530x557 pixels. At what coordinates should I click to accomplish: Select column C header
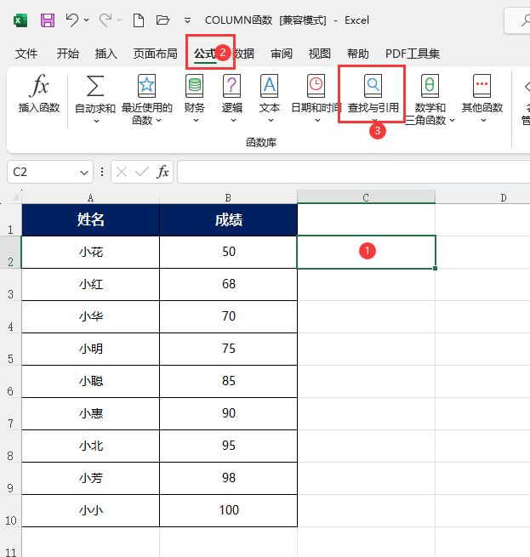(366, 197)
